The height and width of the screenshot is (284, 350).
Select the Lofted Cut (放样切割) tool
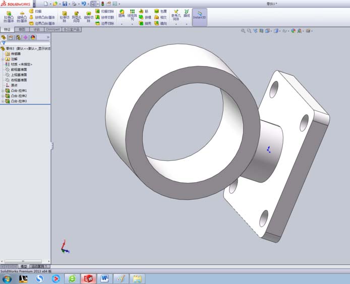(104, 17)
